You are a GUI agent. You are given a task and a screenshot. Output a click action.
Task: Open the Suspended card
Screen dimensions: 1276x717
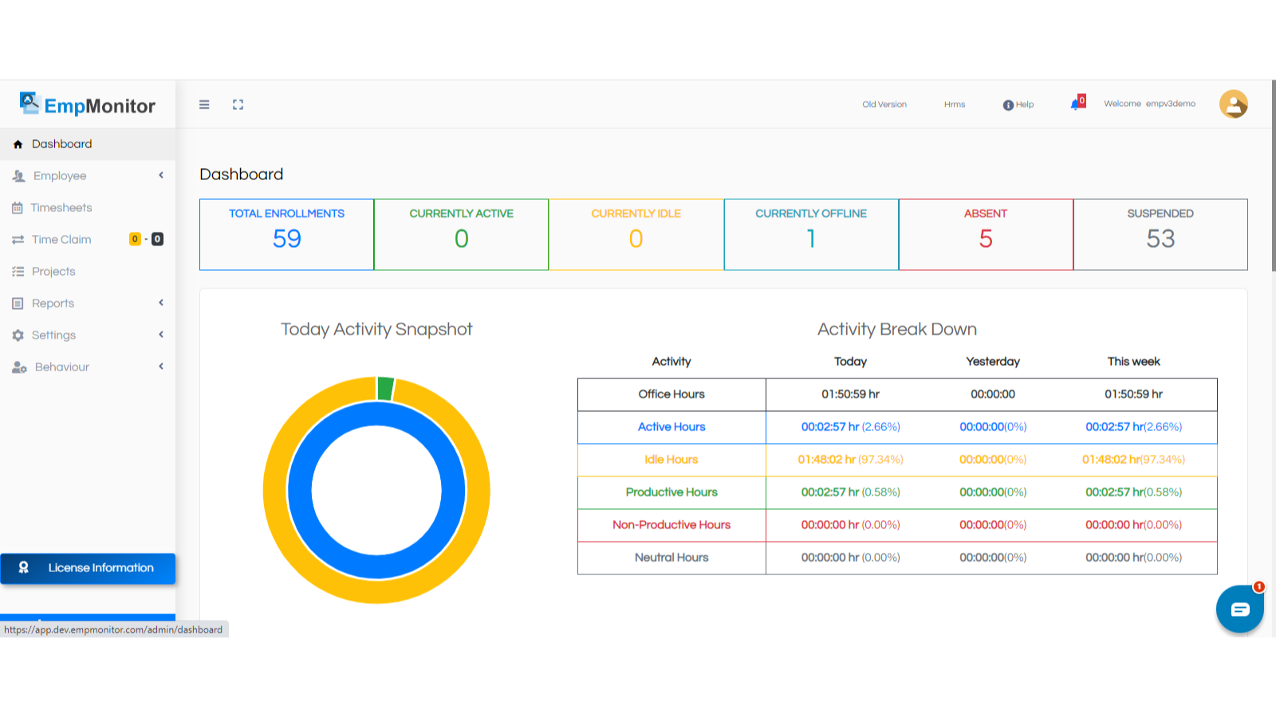[1160, 234]
